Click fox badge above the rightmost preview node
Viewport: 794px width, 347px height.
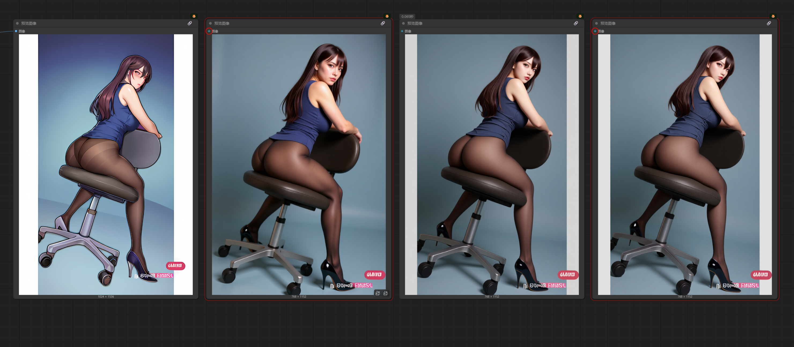tap(773, 16)
